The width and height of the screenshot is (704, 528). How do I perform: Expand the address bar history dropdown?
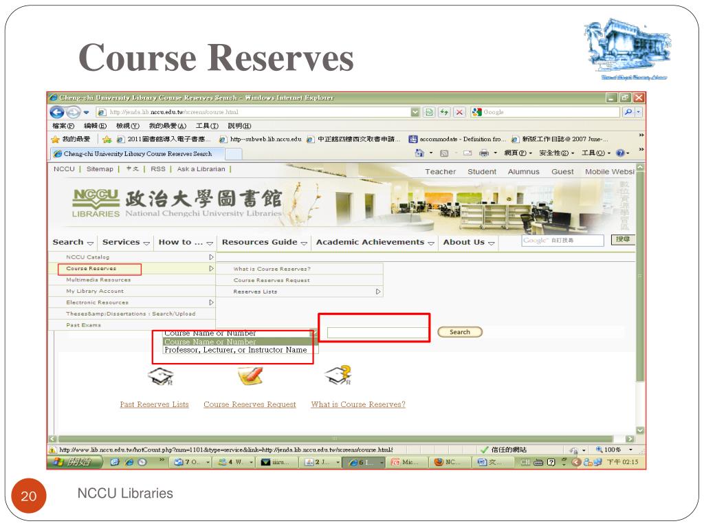click(415, 112)
